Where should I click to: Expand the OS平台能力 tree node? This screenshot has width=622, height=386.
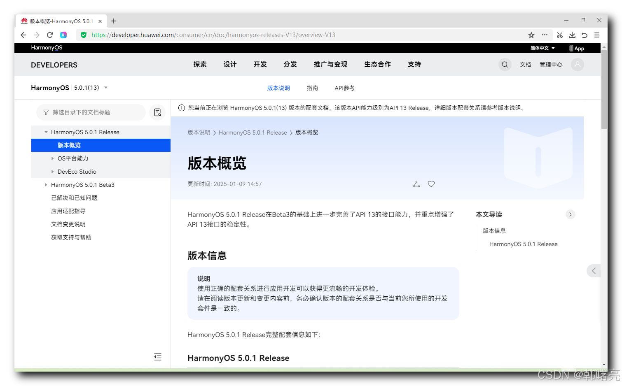52,158
